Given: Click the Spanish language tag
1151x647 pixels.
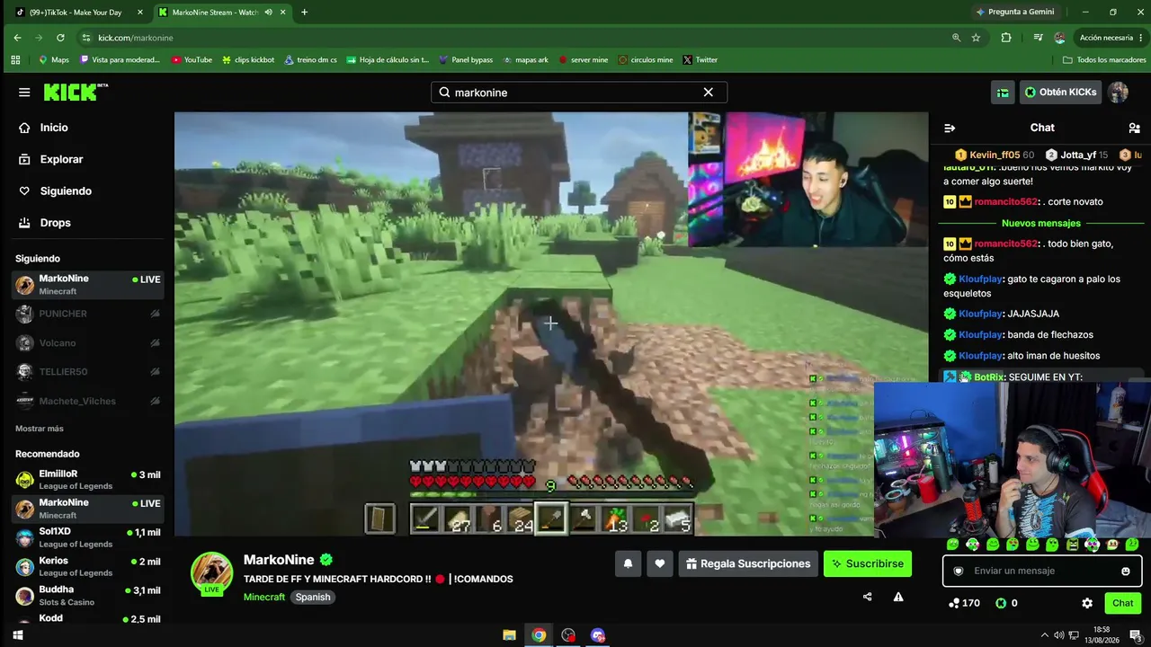Looking at the screenshot, I should point(313,597).
